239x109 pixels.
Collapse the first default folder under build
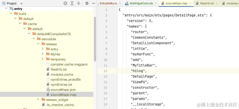[15, 18]
